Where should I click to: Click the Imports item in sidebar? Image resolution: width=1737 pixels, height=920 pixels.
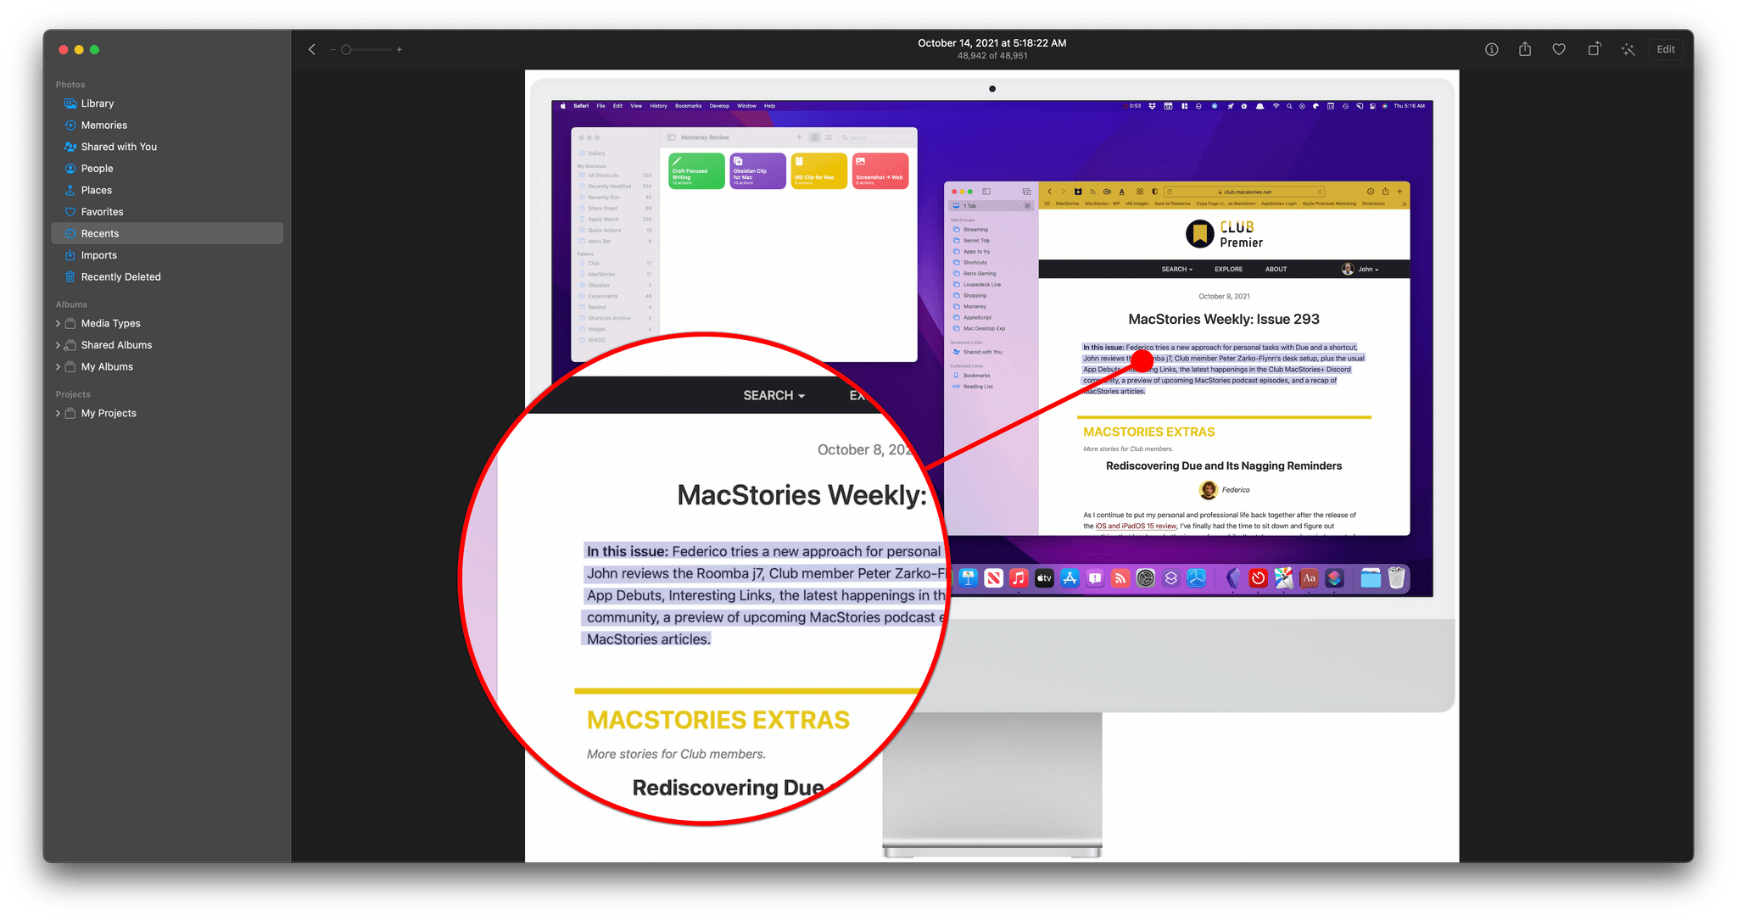click(98, 255)
